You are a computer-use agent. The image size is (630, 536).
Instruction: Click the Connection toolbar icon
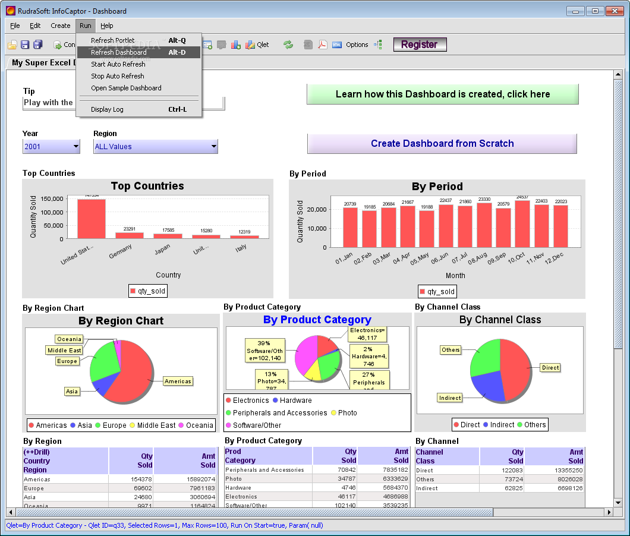click(x=58, y=45)
